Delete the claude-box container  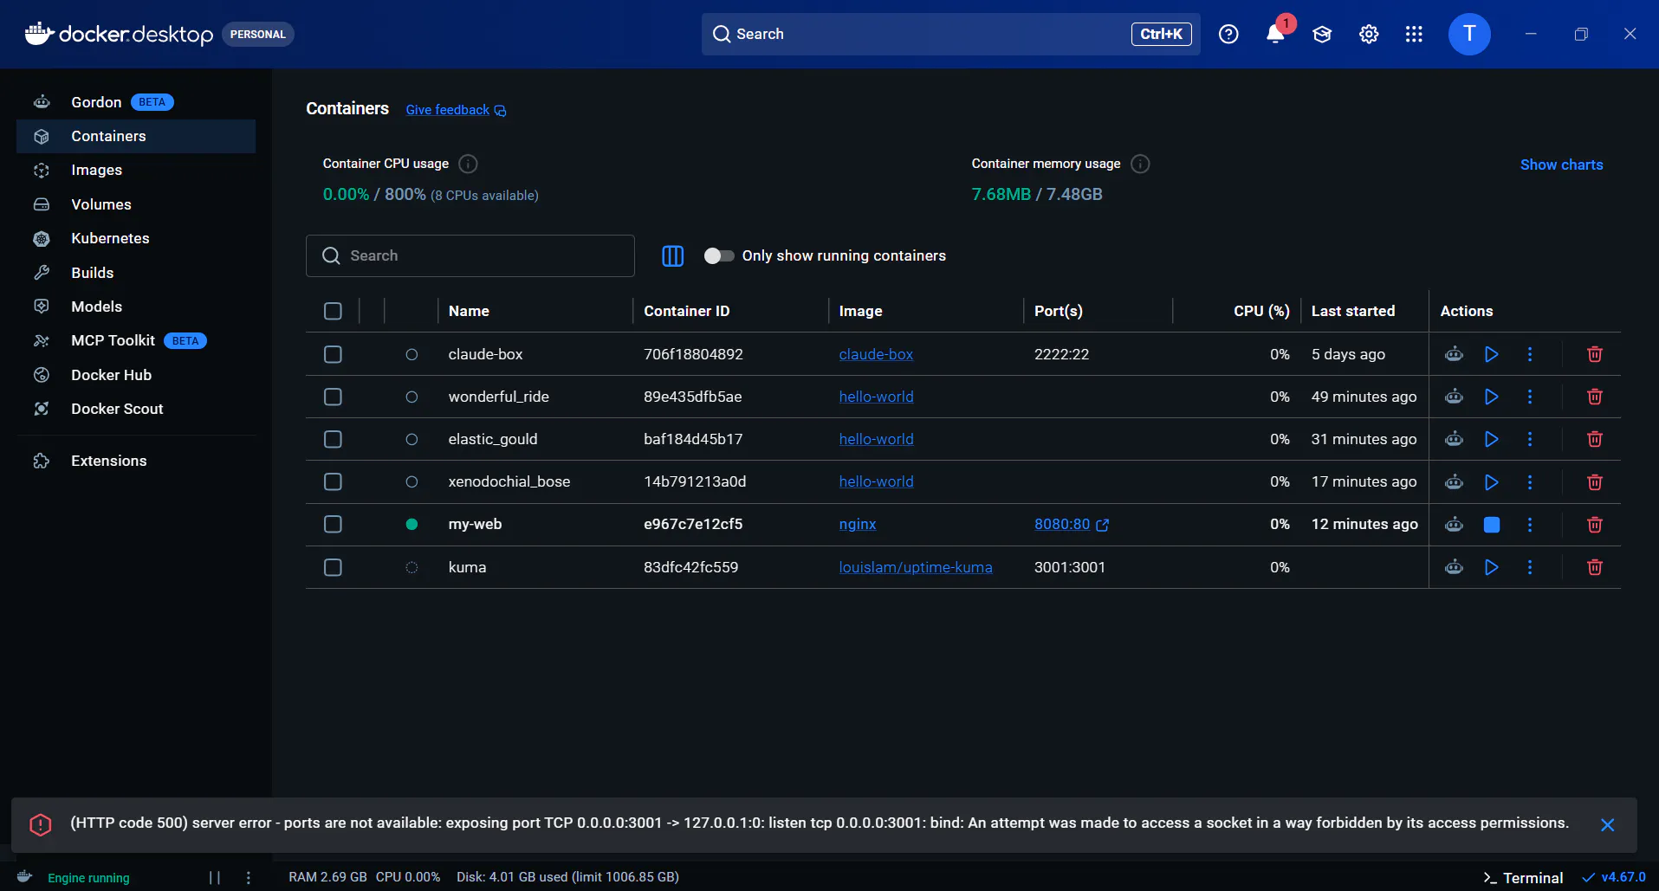pos(1595,354)
